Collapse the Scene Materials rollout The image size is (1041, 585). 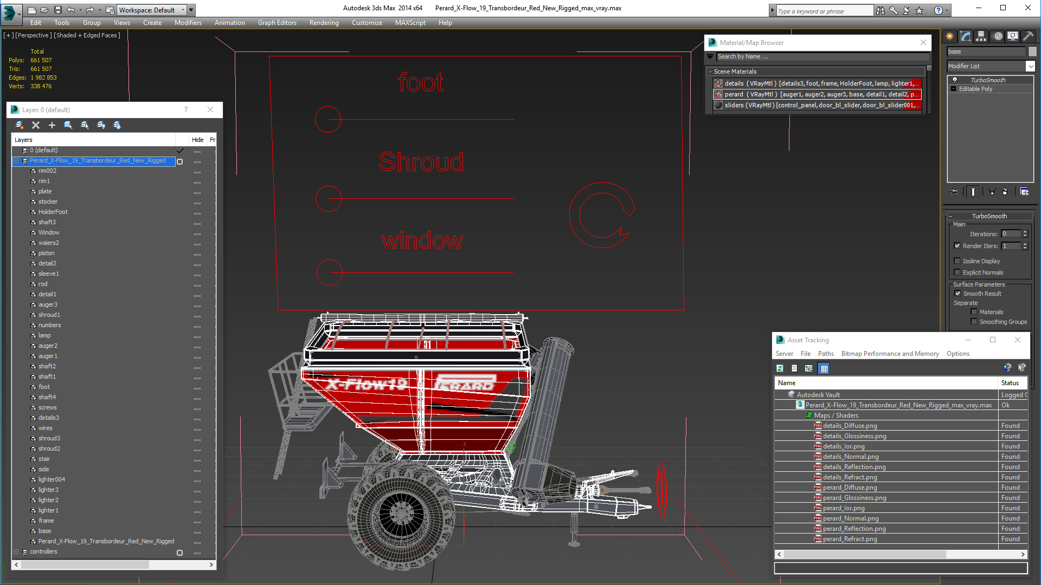click(x=710, y=71)
